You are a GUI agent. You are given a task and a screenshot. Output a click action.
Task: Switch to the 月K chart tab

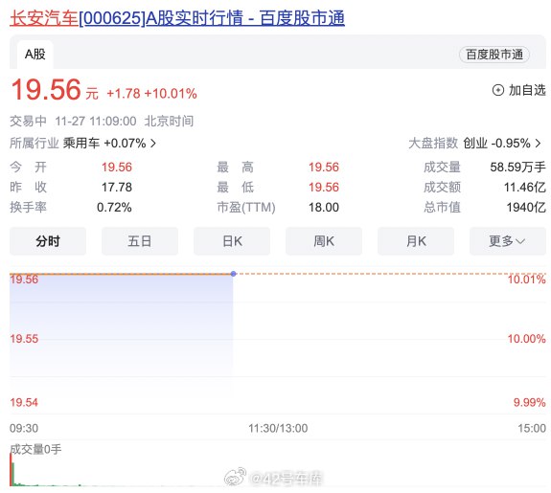pos(416,241)
